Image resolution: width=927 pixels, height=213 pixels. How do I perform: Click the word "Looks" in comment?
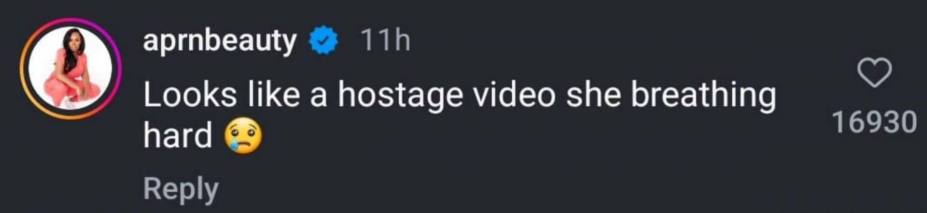click(190, 94)
